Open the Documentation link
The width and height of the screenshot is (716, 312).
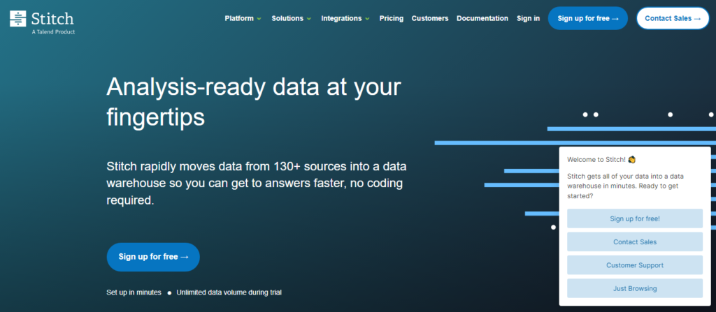click(x=482, y=19)
